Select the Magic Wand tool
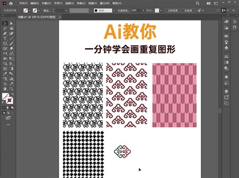 [x=5, y=28]
